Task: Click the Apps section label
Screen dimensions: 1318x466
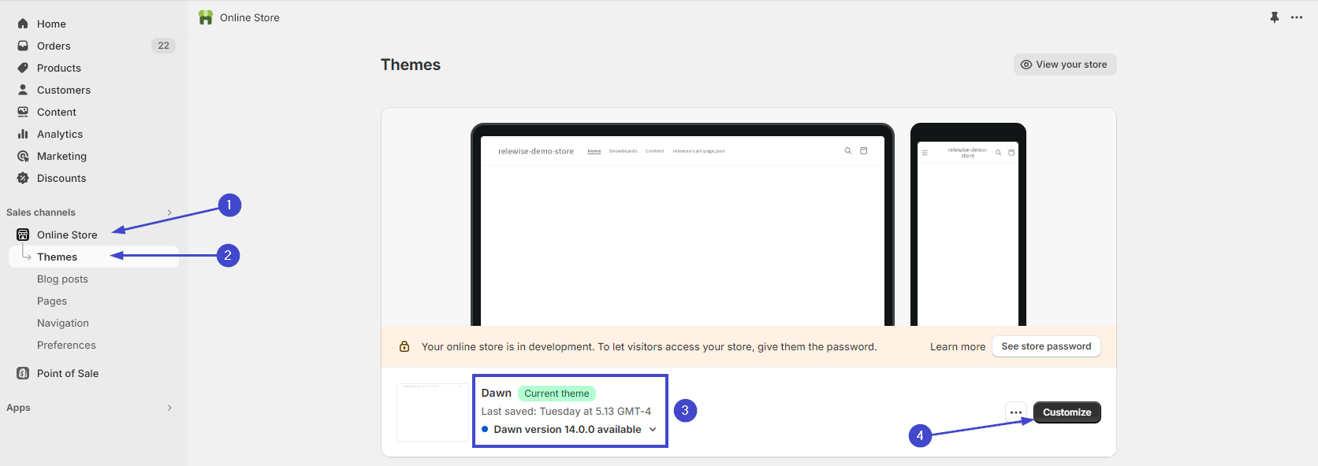Action: 18,408
